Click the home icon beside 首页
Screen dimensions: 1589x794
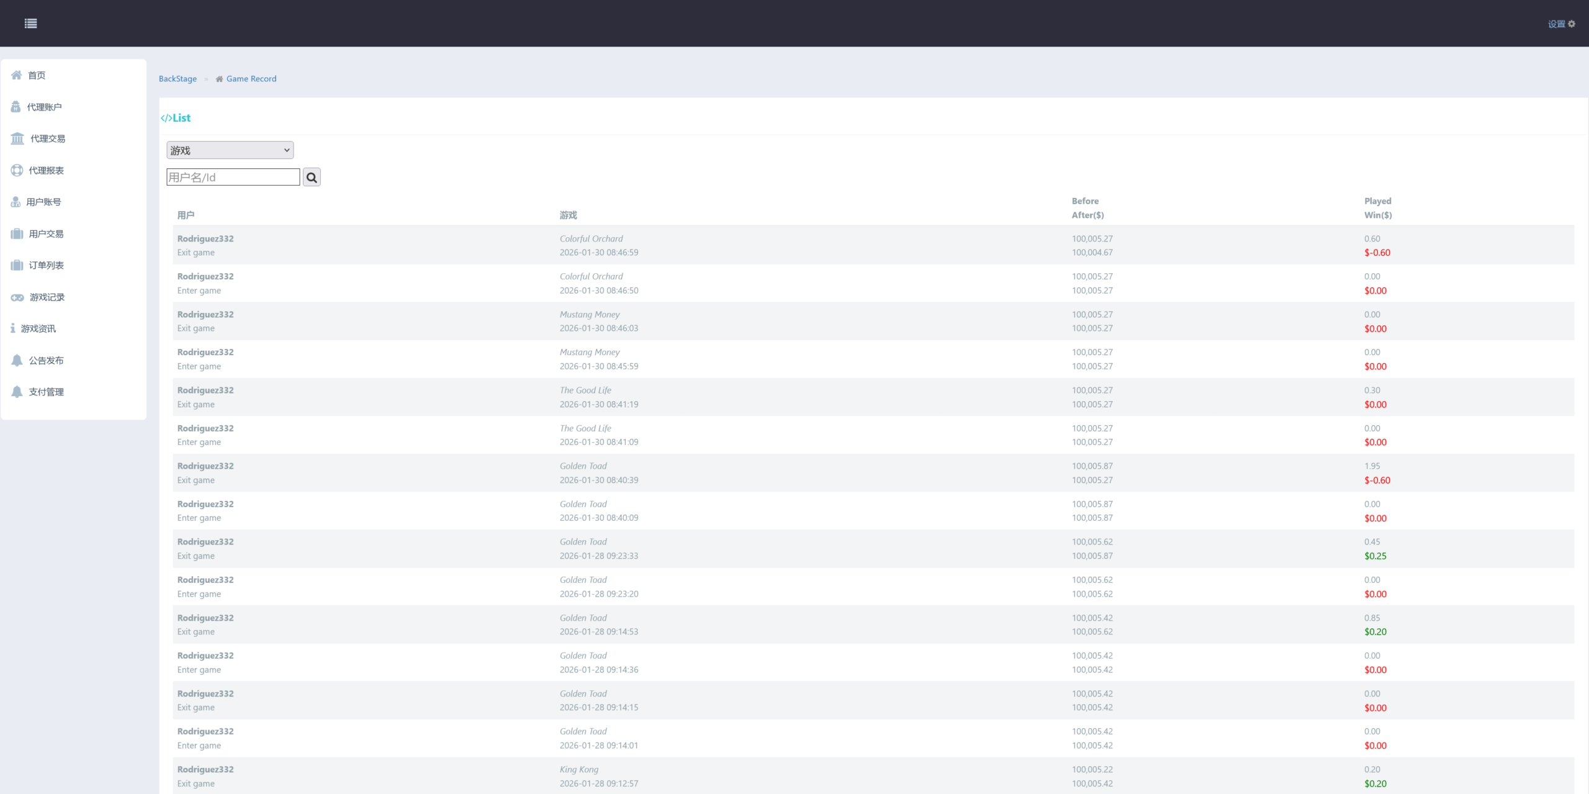click(17, 75)
